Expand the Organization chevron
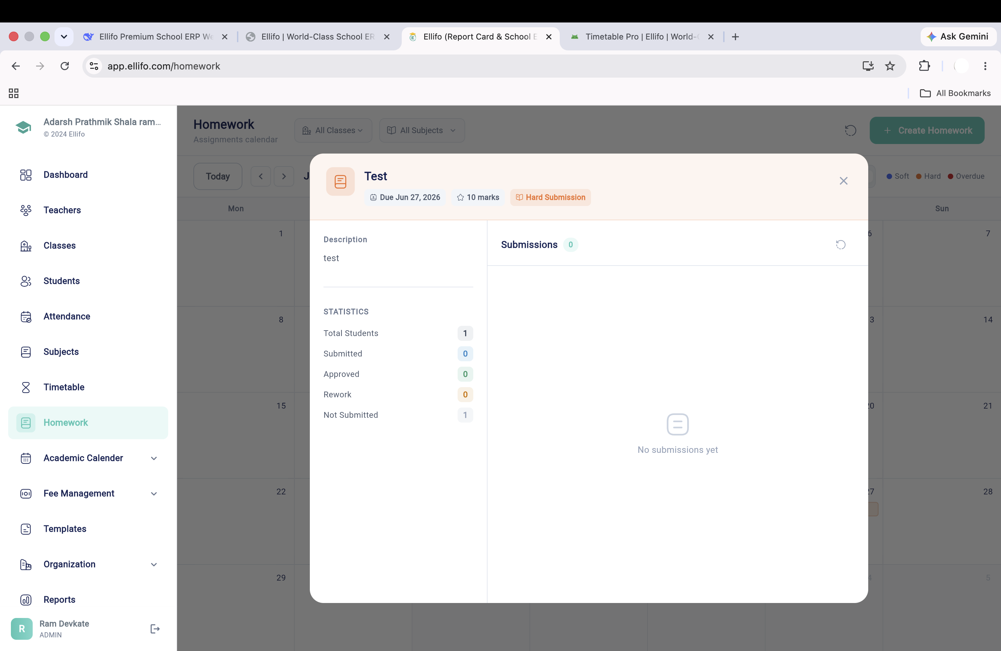 154,565
